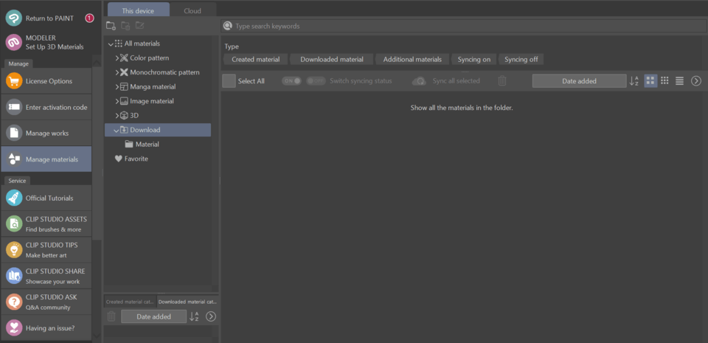Open Date added dropdown in catalog panel

[153, 316]
